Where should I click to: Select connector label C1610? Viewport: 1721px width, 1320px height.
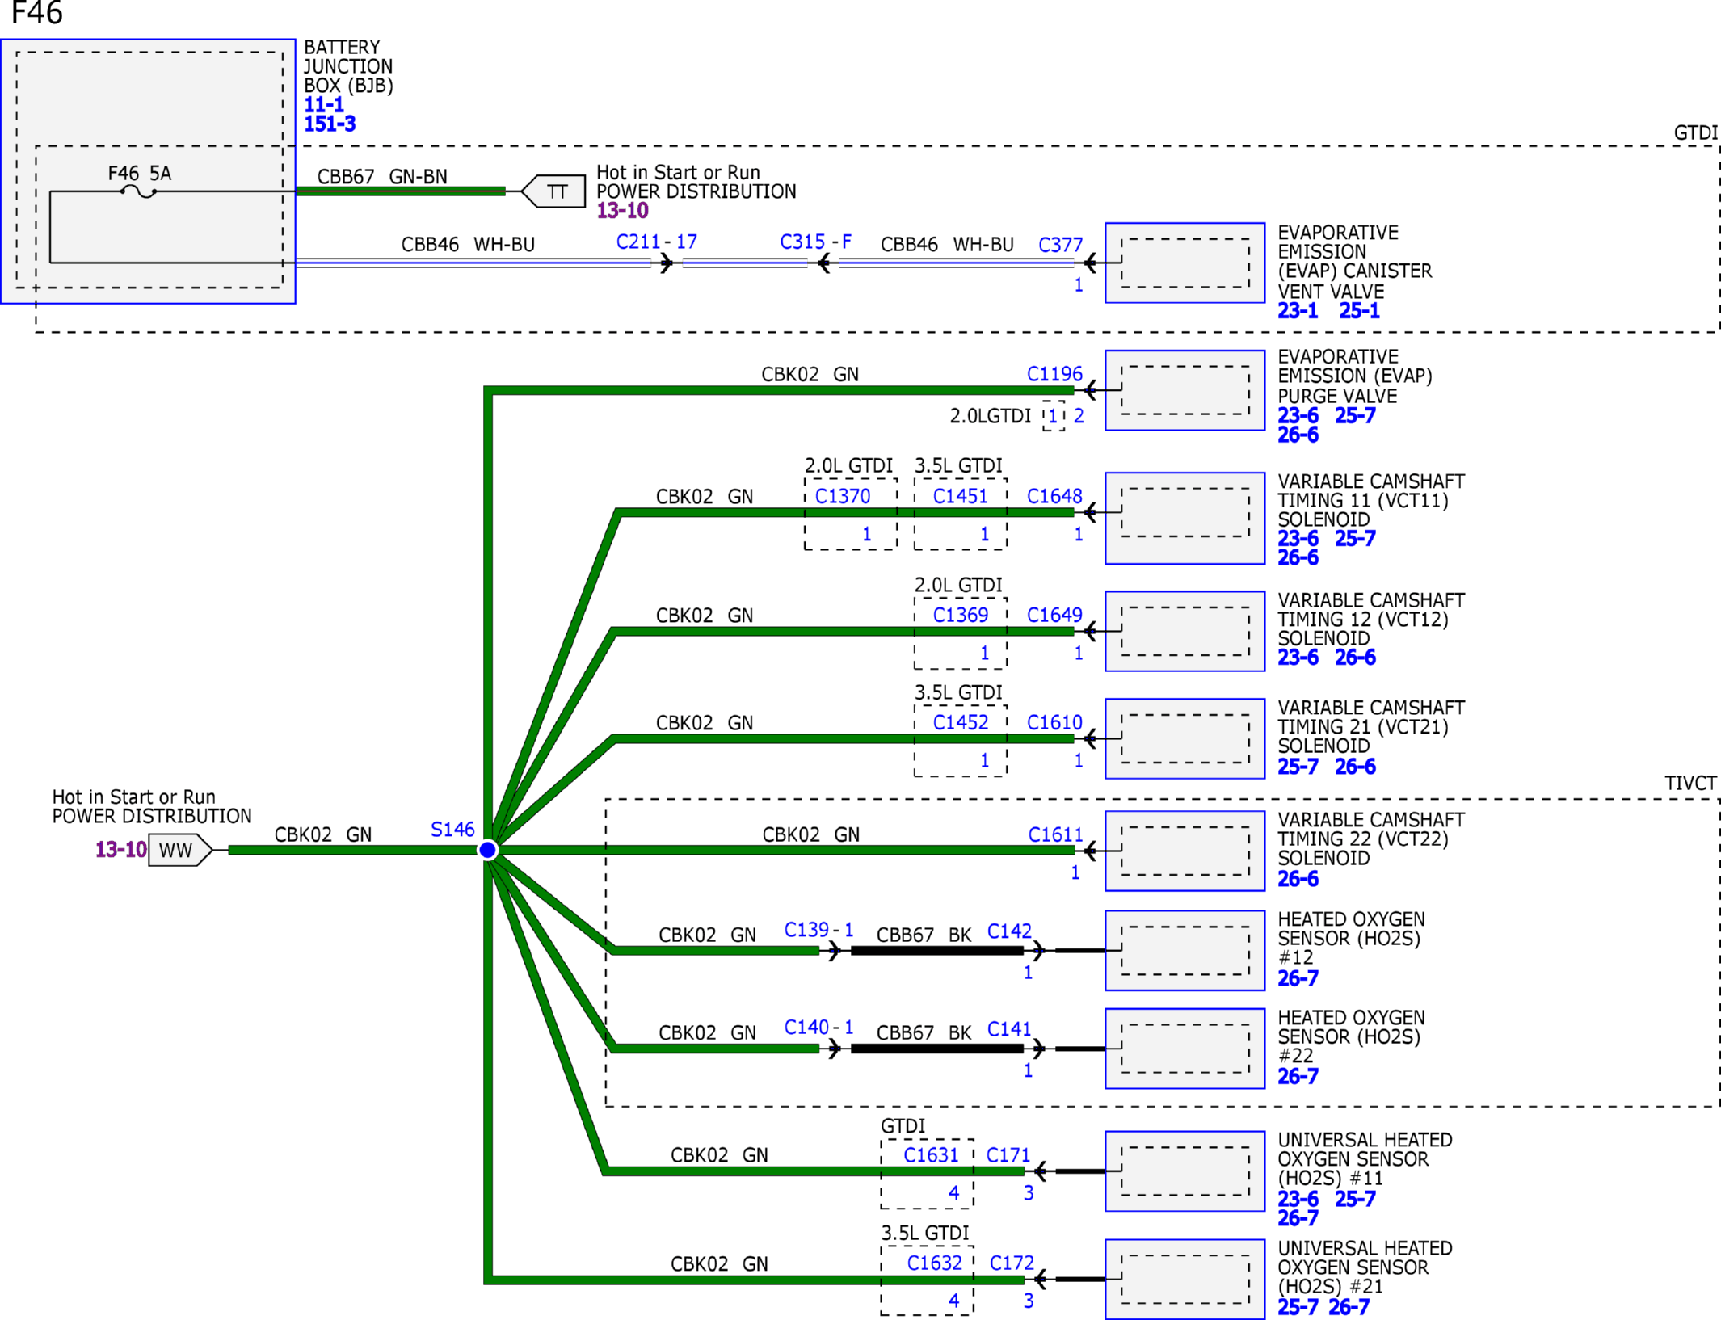[1054, 722]
